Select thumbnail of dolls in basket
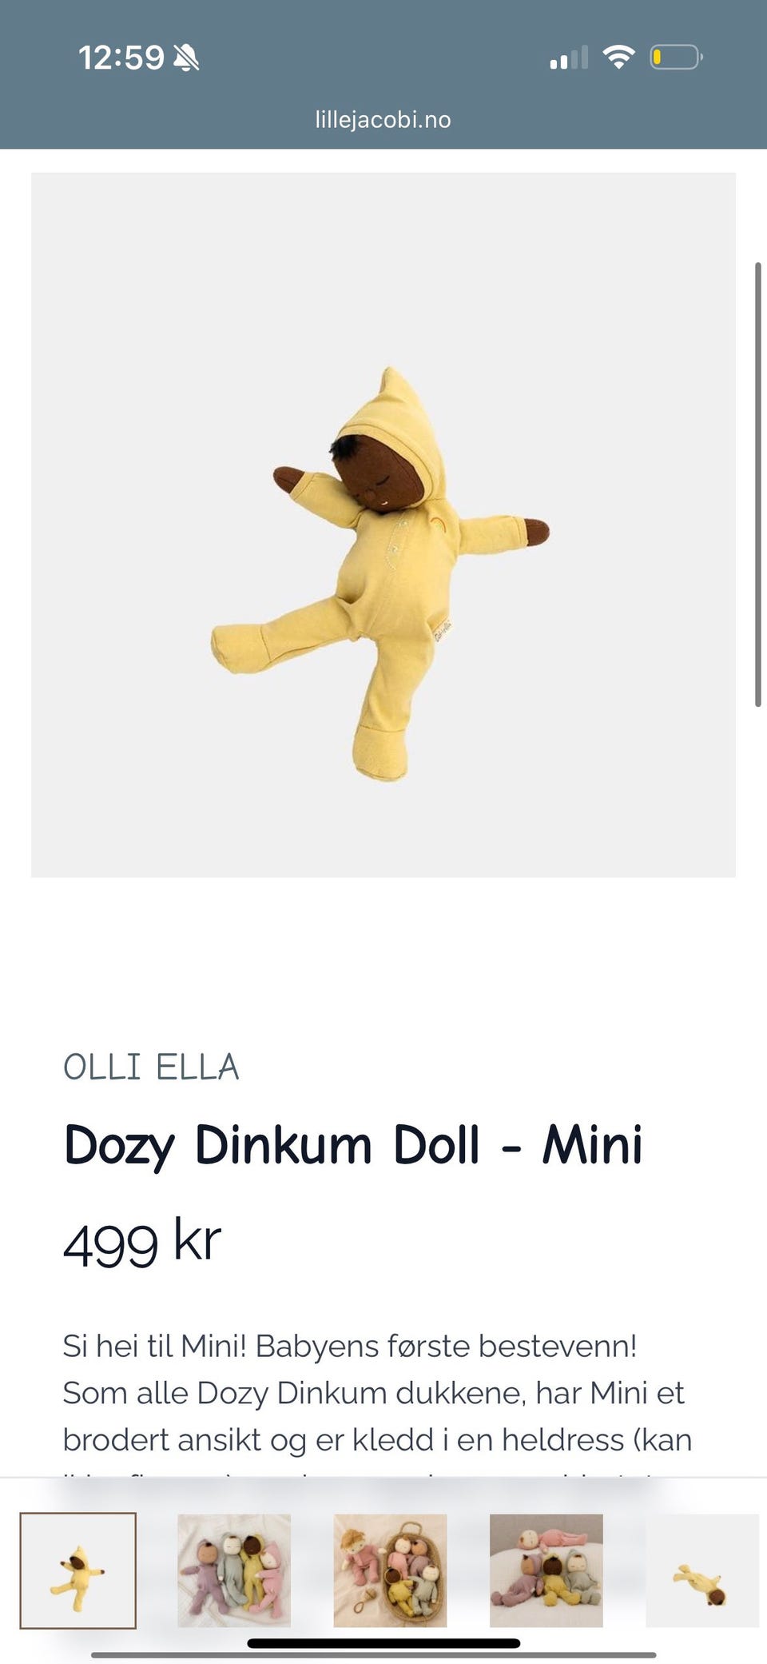The height and width of the screenshot is (1664, 767). [390, 1570]
